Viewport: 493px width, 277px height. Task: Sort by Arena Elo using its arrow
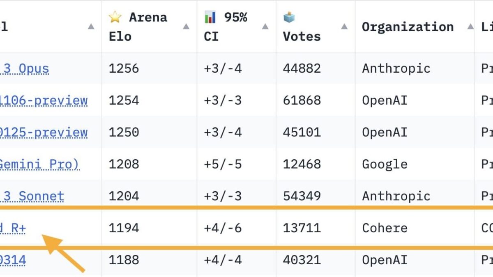point(186,27)
